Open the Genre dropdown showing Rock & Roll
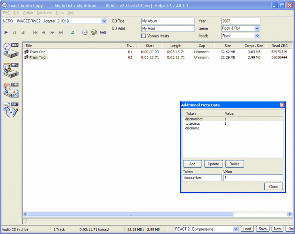 [x=257, y=28]
